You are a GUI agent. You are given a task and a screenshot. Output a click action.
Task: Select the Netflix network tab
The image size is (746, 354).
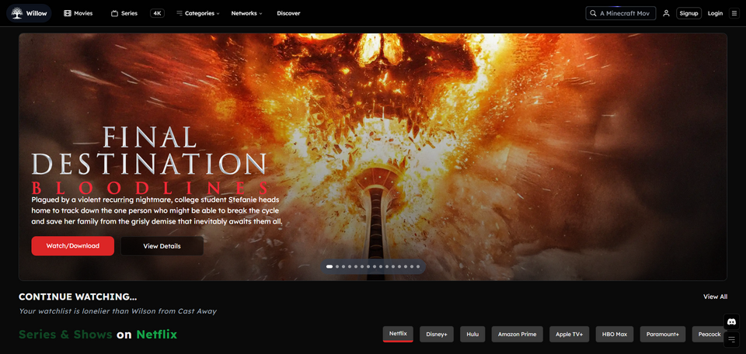(398, 334)
